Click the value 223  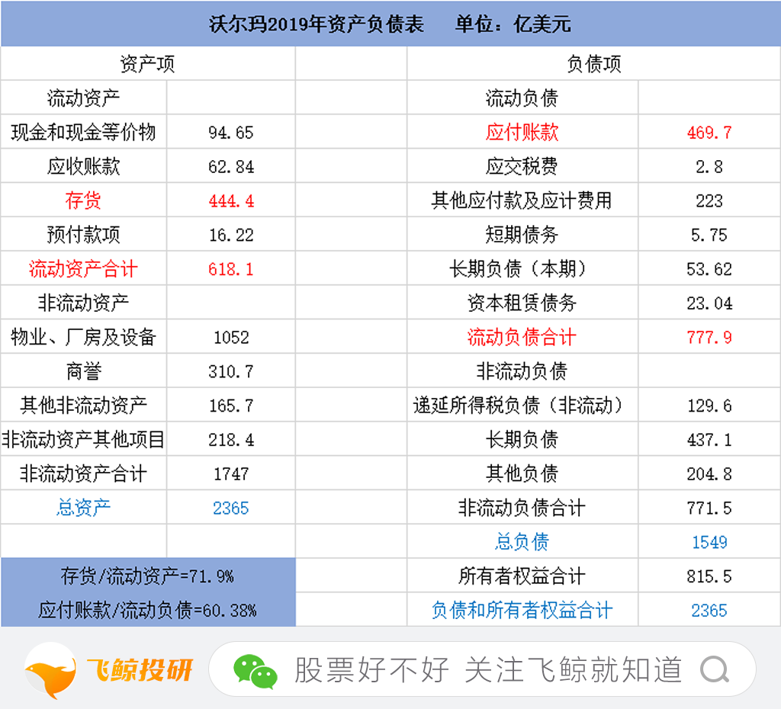coord(709,201)
